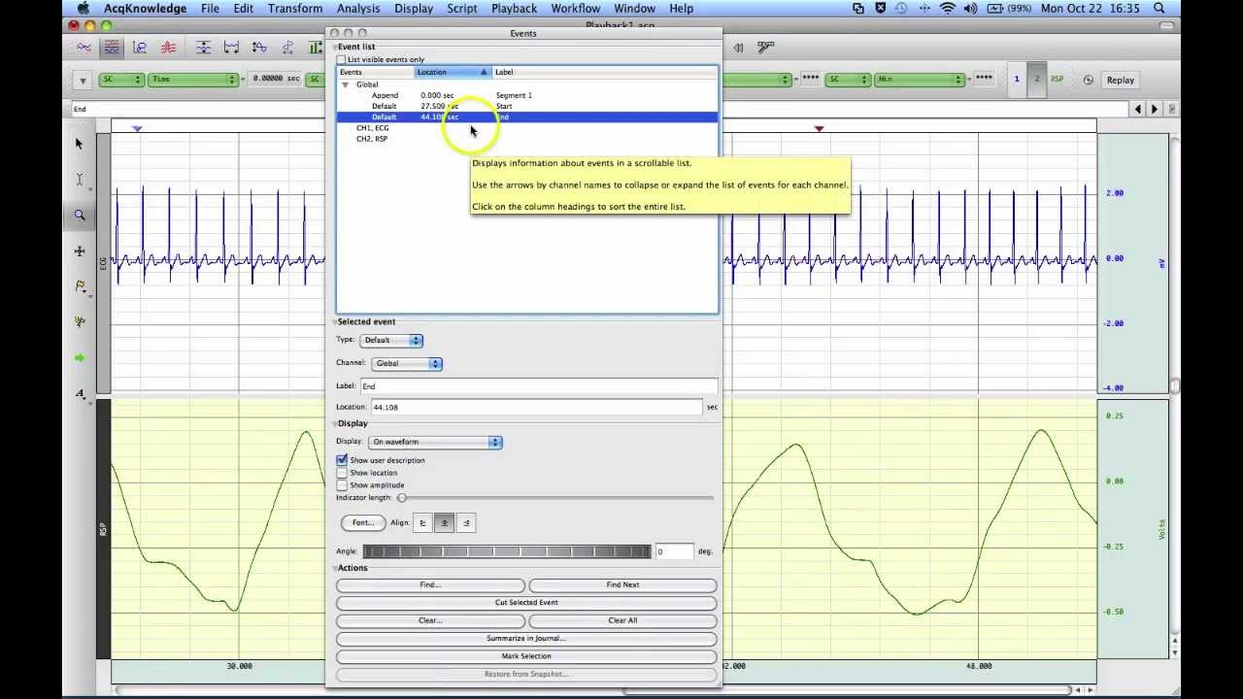Open the event Type dropdown
1243x699 pixels.
[x=391, y=340]
